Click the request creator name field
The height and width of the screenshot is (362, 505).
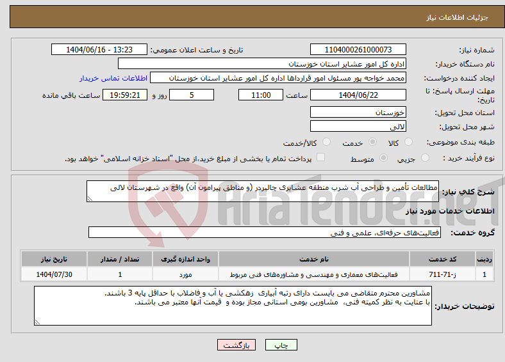point(278,78)
